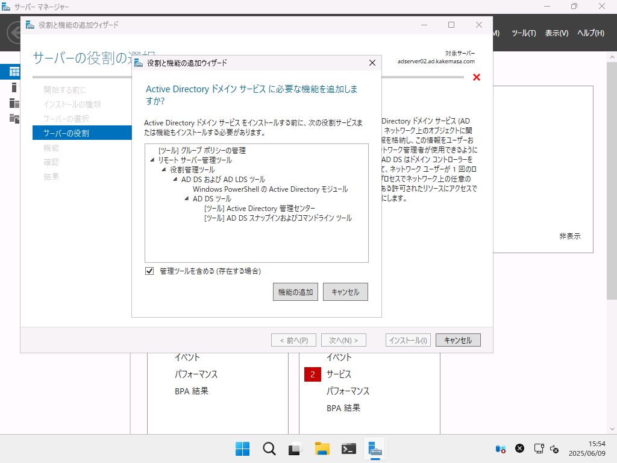Open パフォーマンス in the left tile
The width and height of the screenshot is (617, 463).
coord(196,374)
